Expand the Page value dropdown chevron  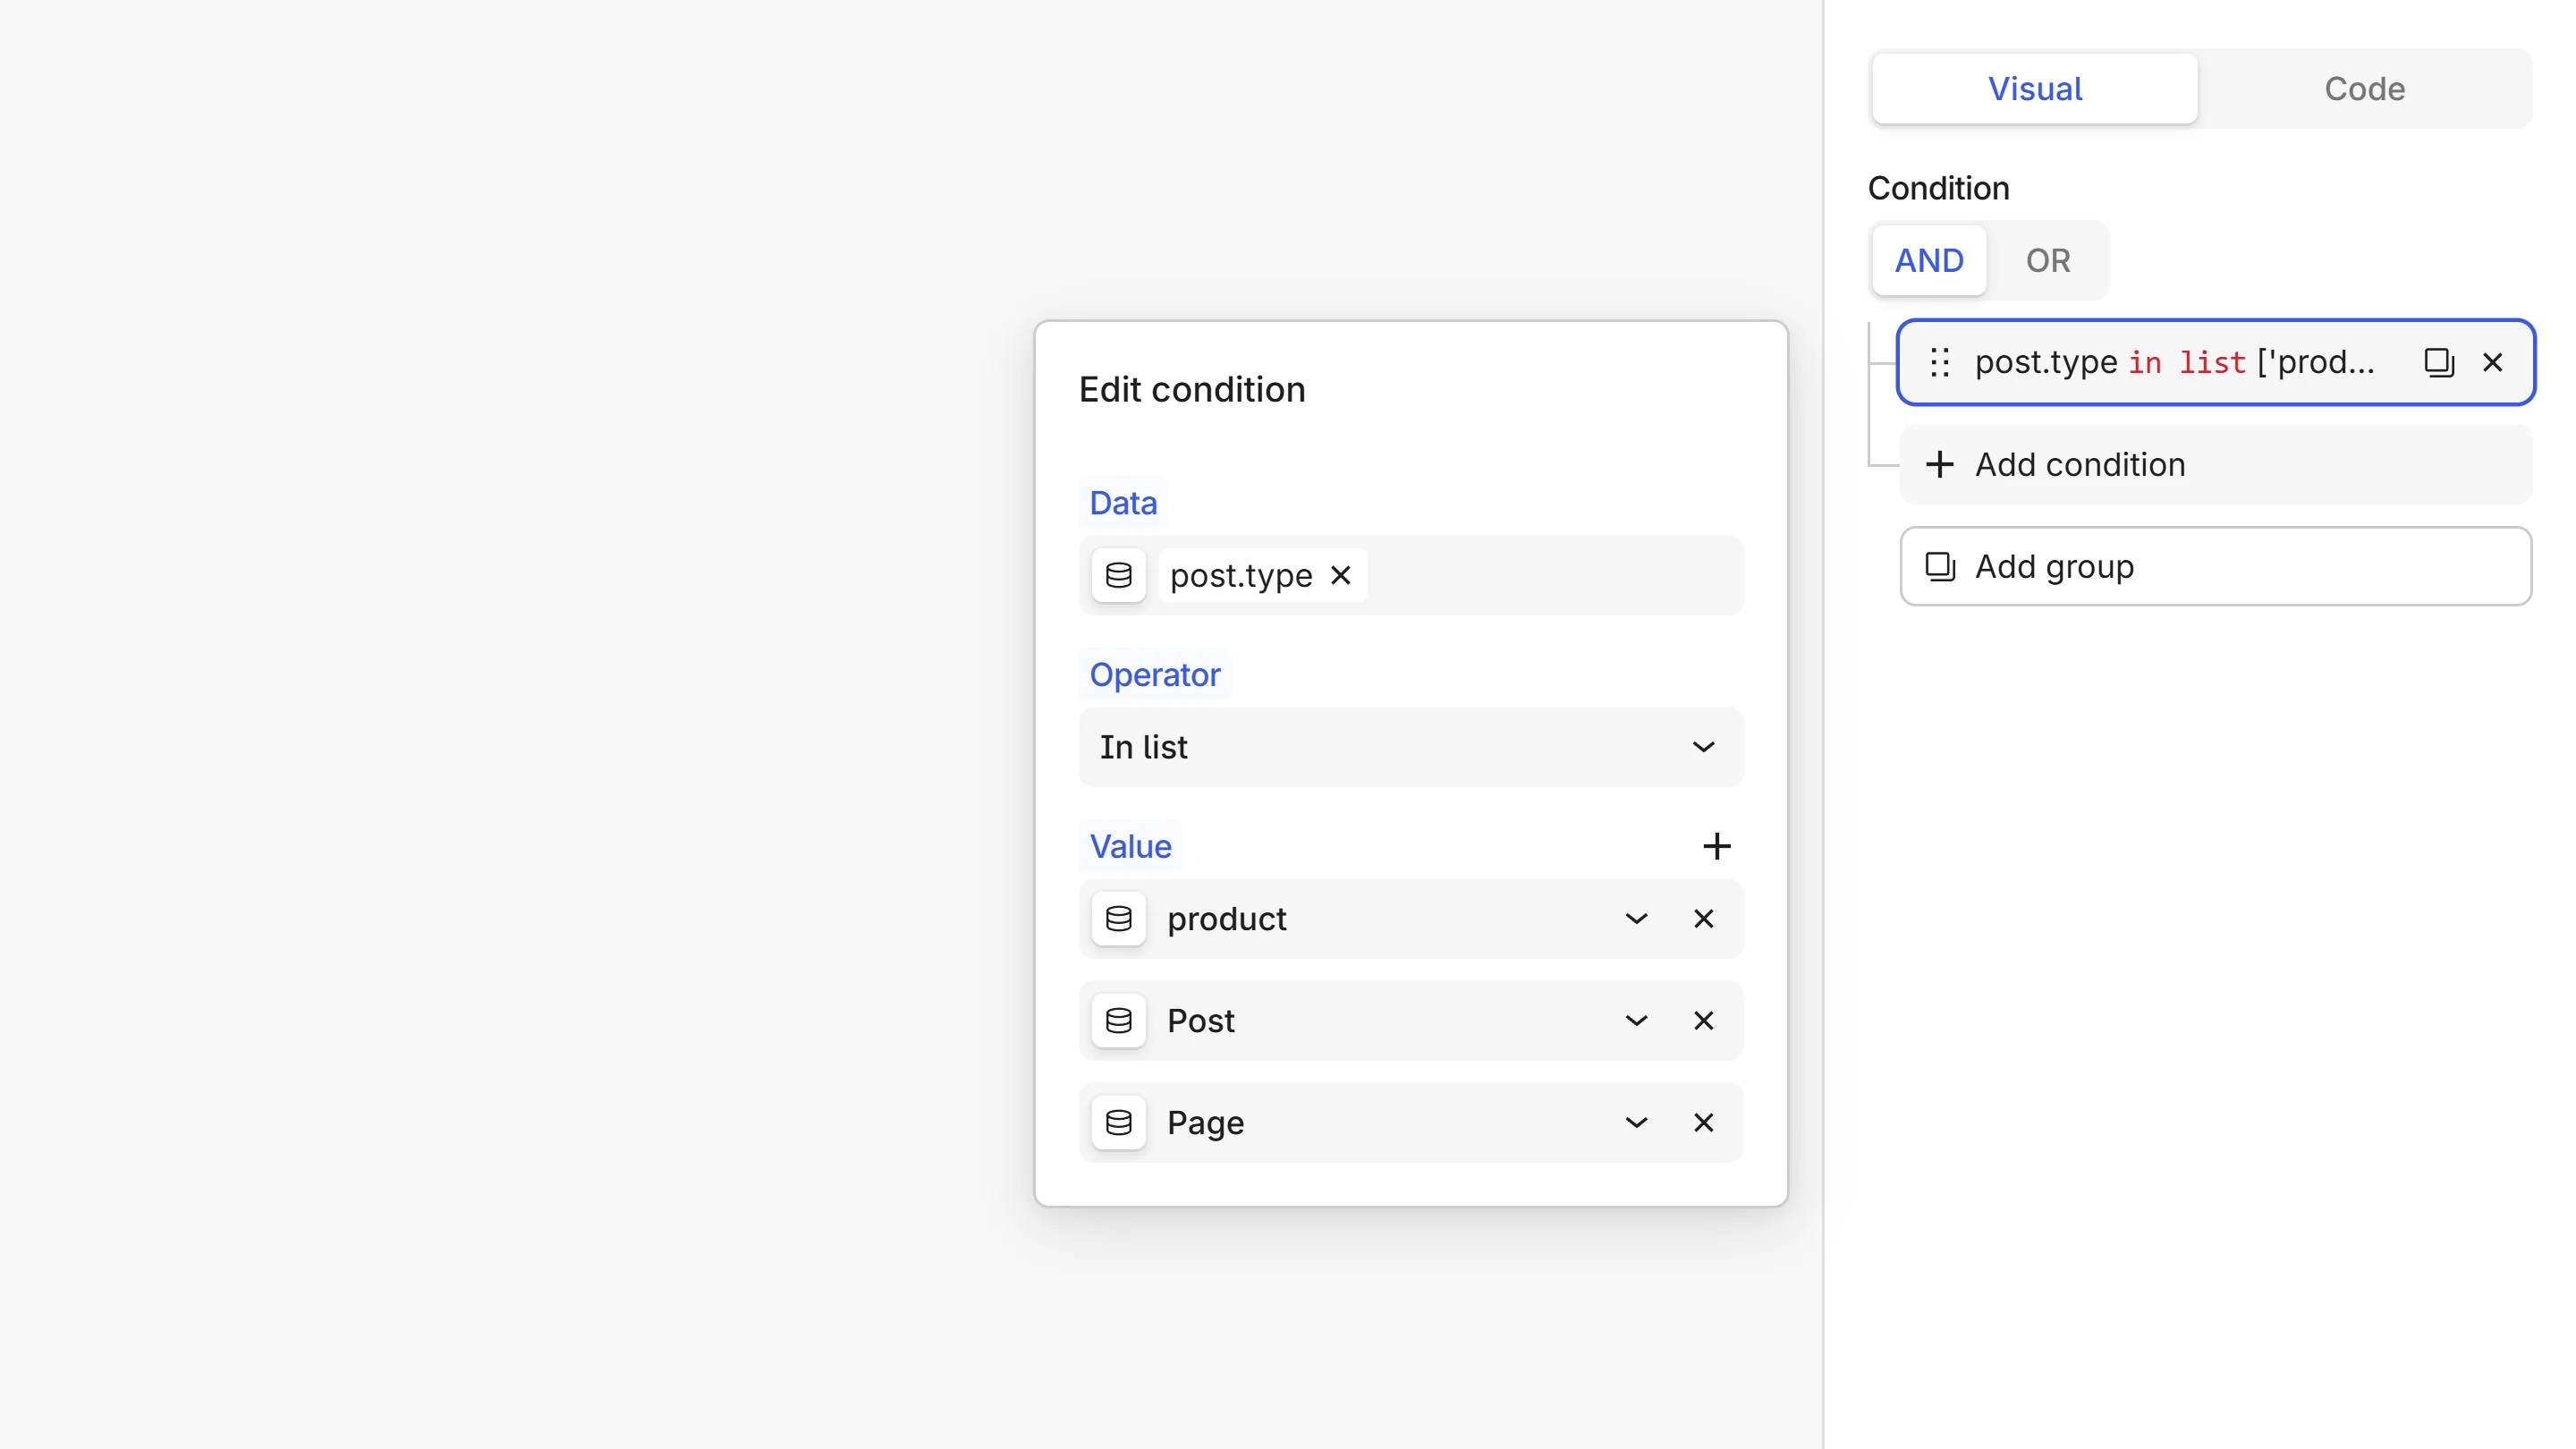tap(1636, 1122)
